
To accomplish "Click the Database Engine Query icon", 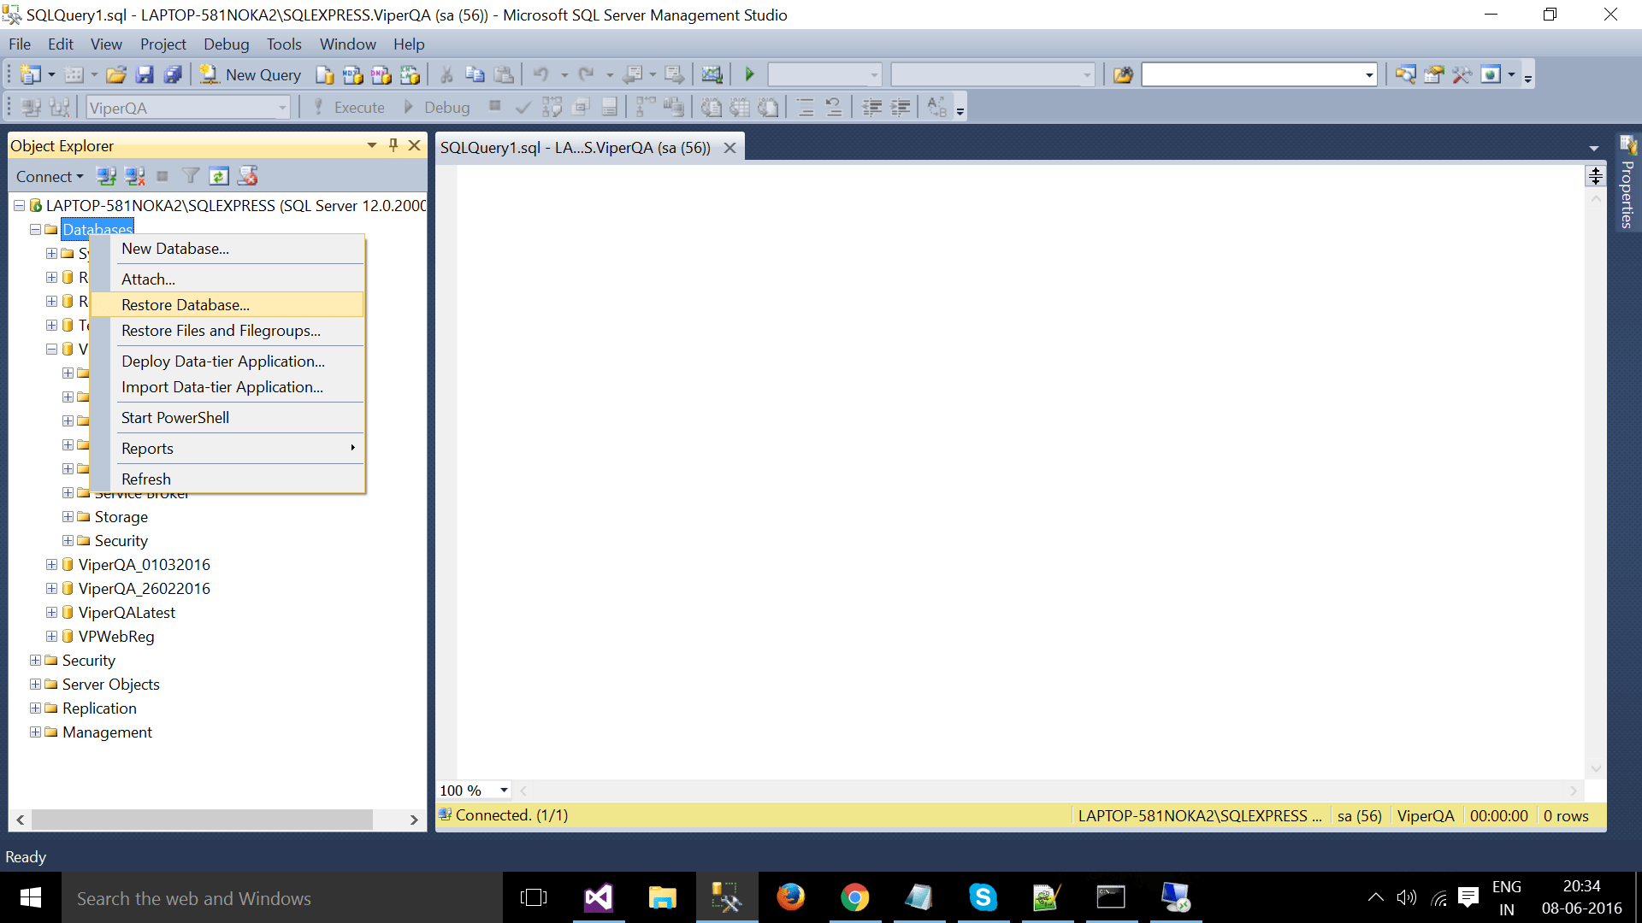I will click(x=325, y=75).
